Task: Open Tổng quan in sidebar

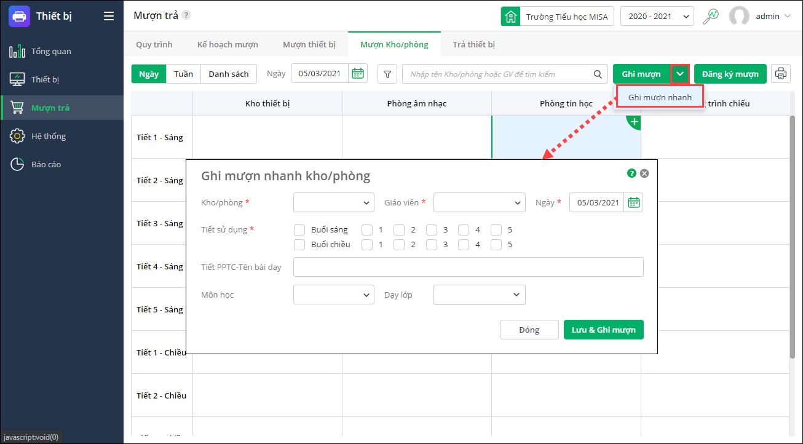Action: click(61, 51)
